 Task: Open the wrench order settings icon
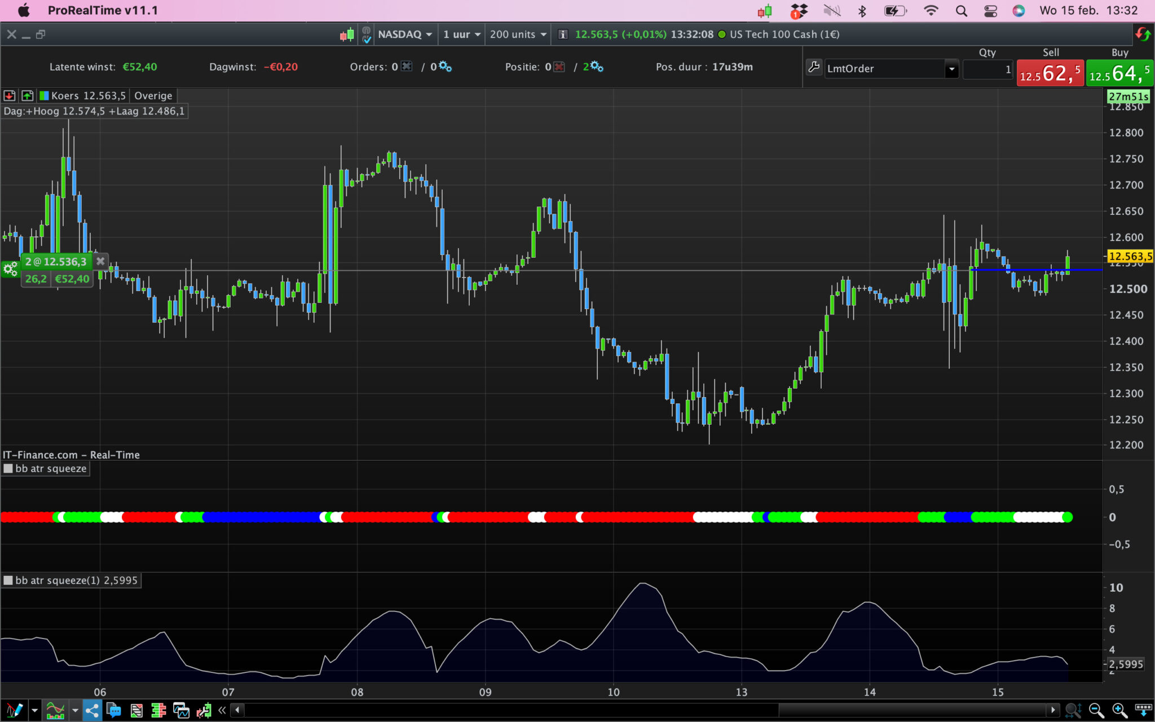[x=813, y=68]
